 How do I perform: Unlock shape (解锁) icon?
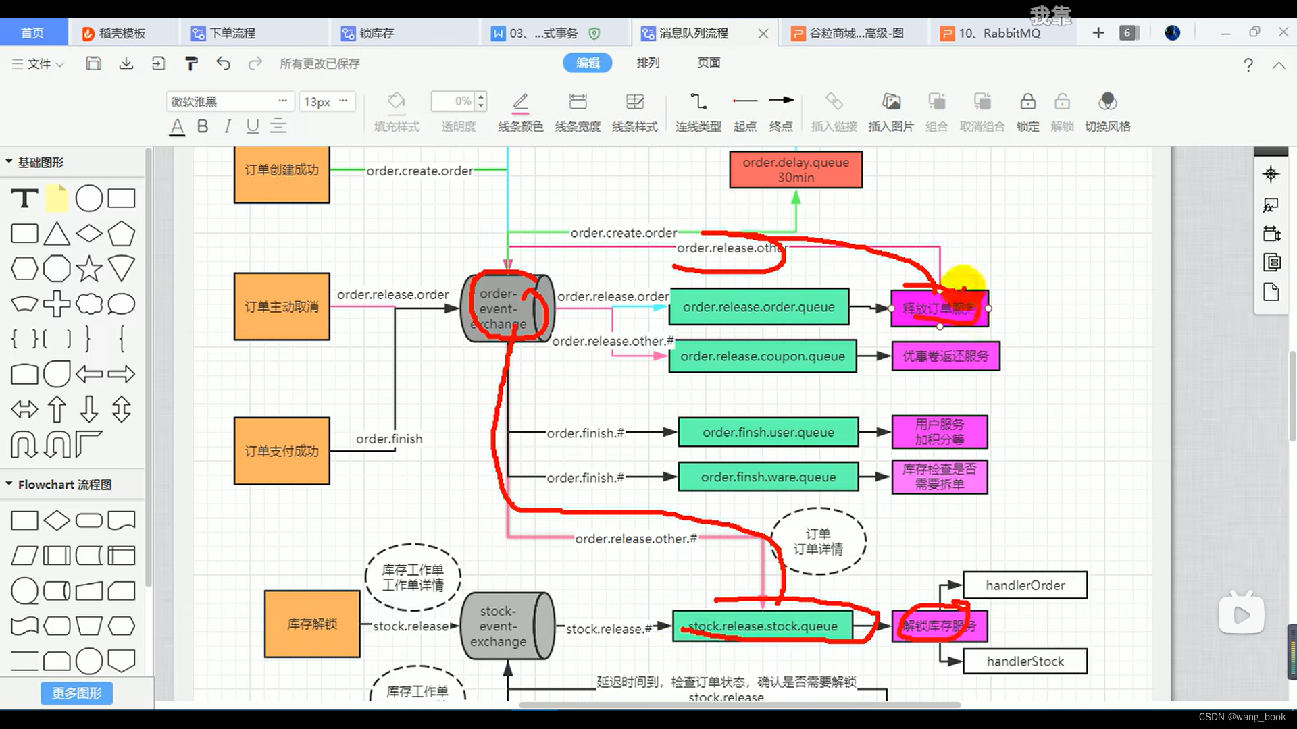[1062, 112]
